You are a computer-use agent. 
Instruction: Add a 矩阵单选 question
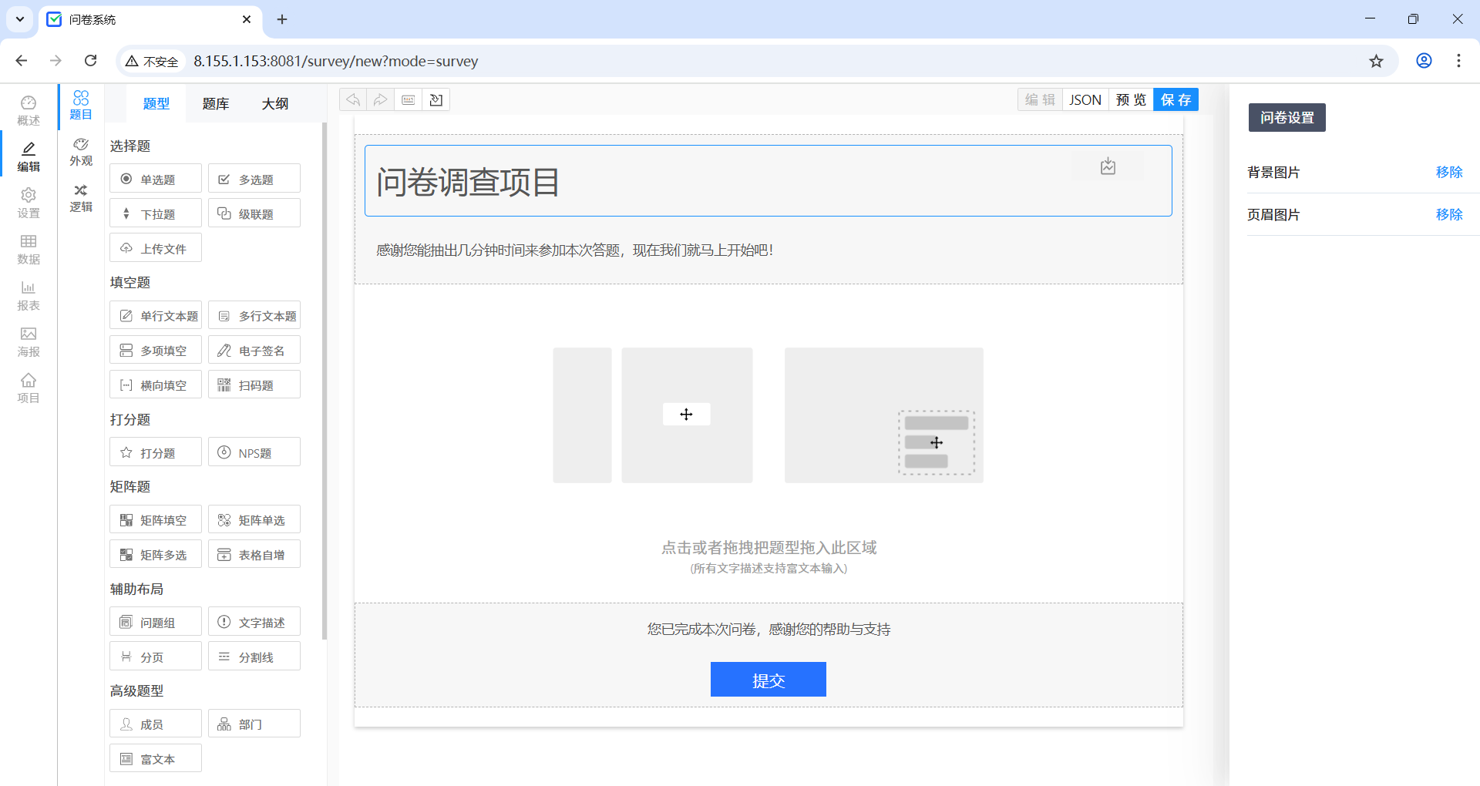tap(254, 519)
